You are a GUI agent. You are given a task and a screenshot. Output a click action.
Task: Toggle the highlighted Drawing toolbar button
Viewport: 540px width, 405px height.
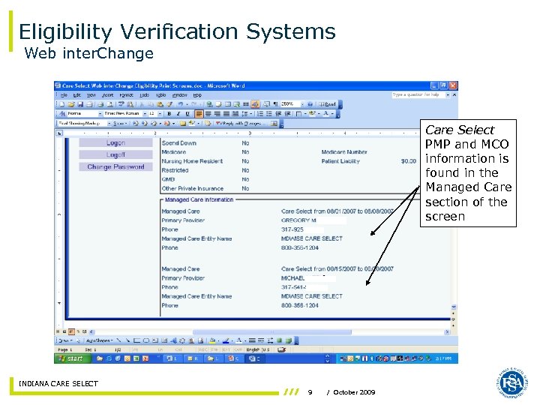255,104
